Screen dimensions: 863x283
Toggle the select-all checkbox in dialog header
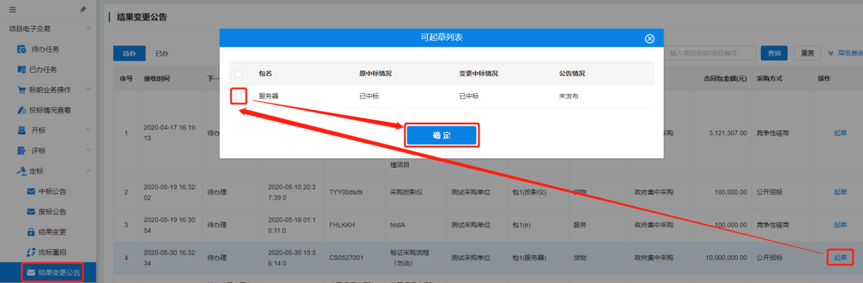pyautogui.click(x=238, y=73)
